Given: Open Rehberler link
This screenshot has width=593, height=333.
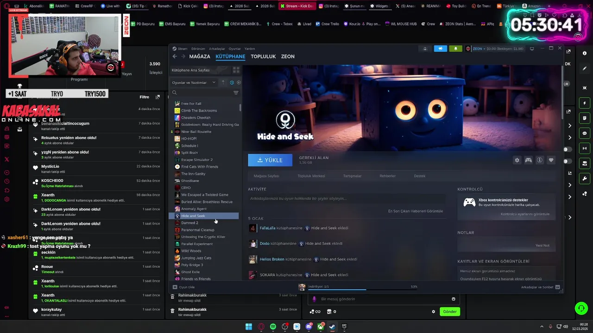Looking at the screenshot, I should 388,176.
